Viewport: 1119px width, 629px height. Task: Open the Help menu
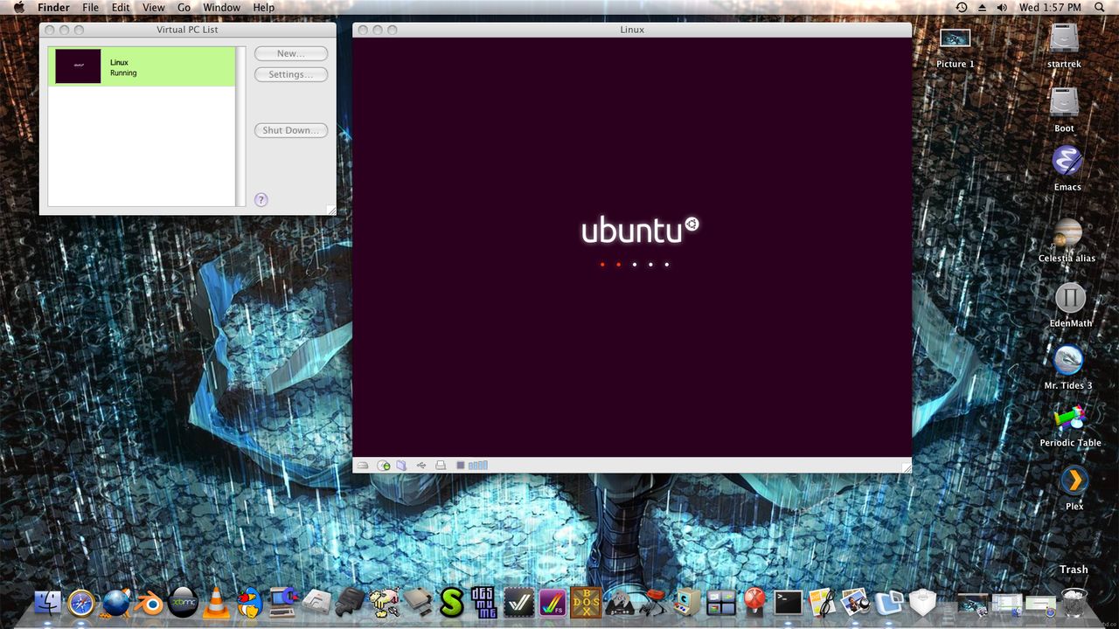click(x=263, y=7)
